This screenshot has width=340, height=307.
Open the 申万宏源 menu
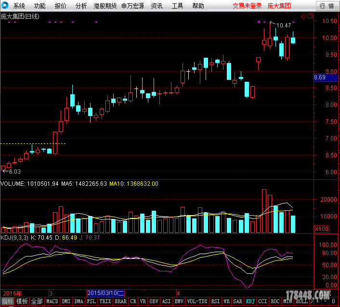[133, 6]
